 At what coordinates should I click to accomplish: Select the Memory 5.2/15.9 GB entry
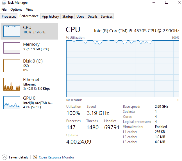click(29, 48)
